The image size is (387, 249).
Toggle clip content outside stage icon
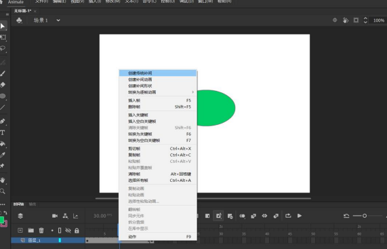coord(356,20)
